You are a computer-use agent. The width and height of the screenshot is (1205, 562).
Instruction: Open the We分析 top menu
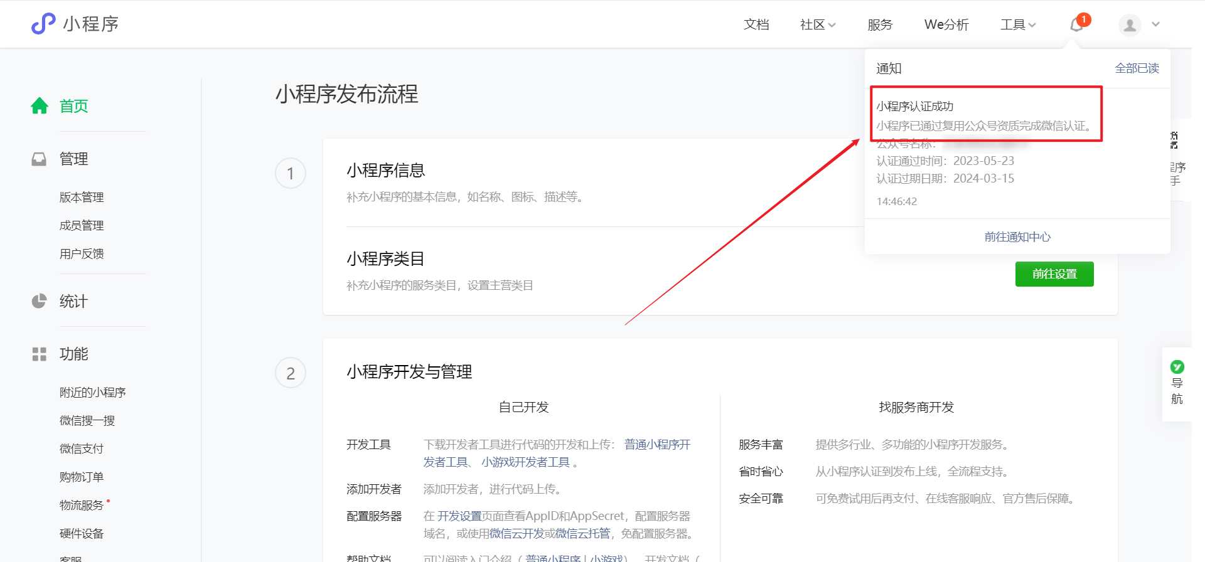coord(946,24)
